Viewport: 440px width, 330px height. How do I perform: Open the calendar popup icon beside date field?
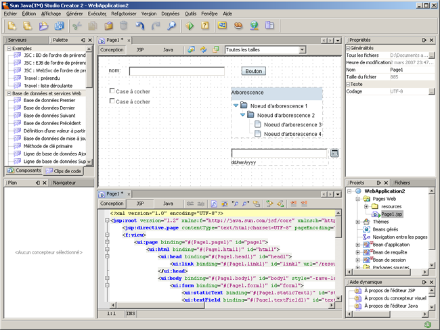(334, 153)
